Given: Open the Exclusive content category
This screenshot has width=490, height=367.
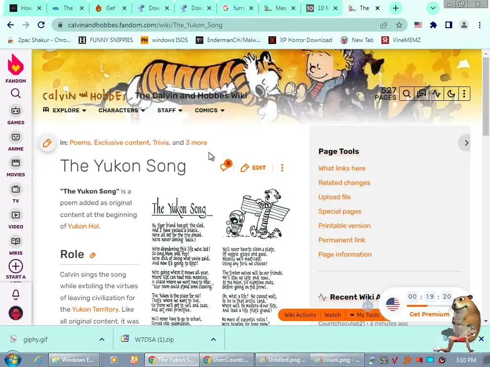Looking at the screenshot, I should click(x=122, y=142).
